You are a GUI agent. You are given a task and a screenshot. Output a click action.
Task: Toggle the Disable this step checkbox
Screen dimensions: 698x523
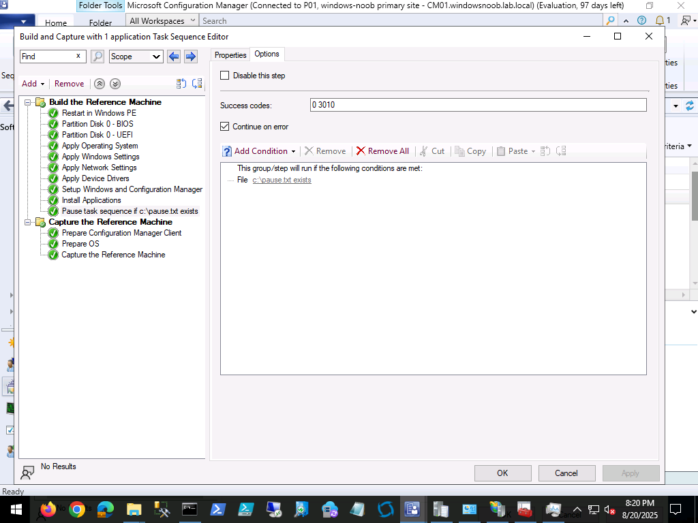tap(225, 76)
